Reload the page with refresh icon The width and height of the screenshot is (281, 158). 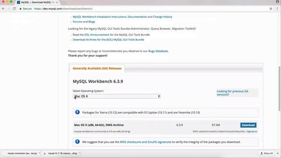(14, 9)
